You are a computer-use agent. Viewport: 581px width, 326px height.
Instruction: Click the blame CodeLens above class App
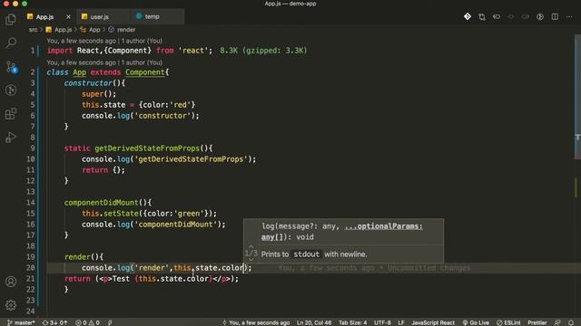[x=104, y=62]
